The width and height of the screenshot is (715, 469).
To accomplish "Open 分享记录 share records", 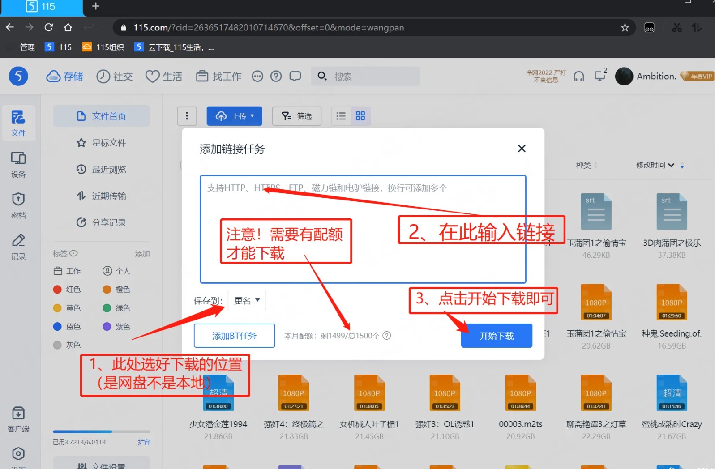I will [x=102, y=222].
